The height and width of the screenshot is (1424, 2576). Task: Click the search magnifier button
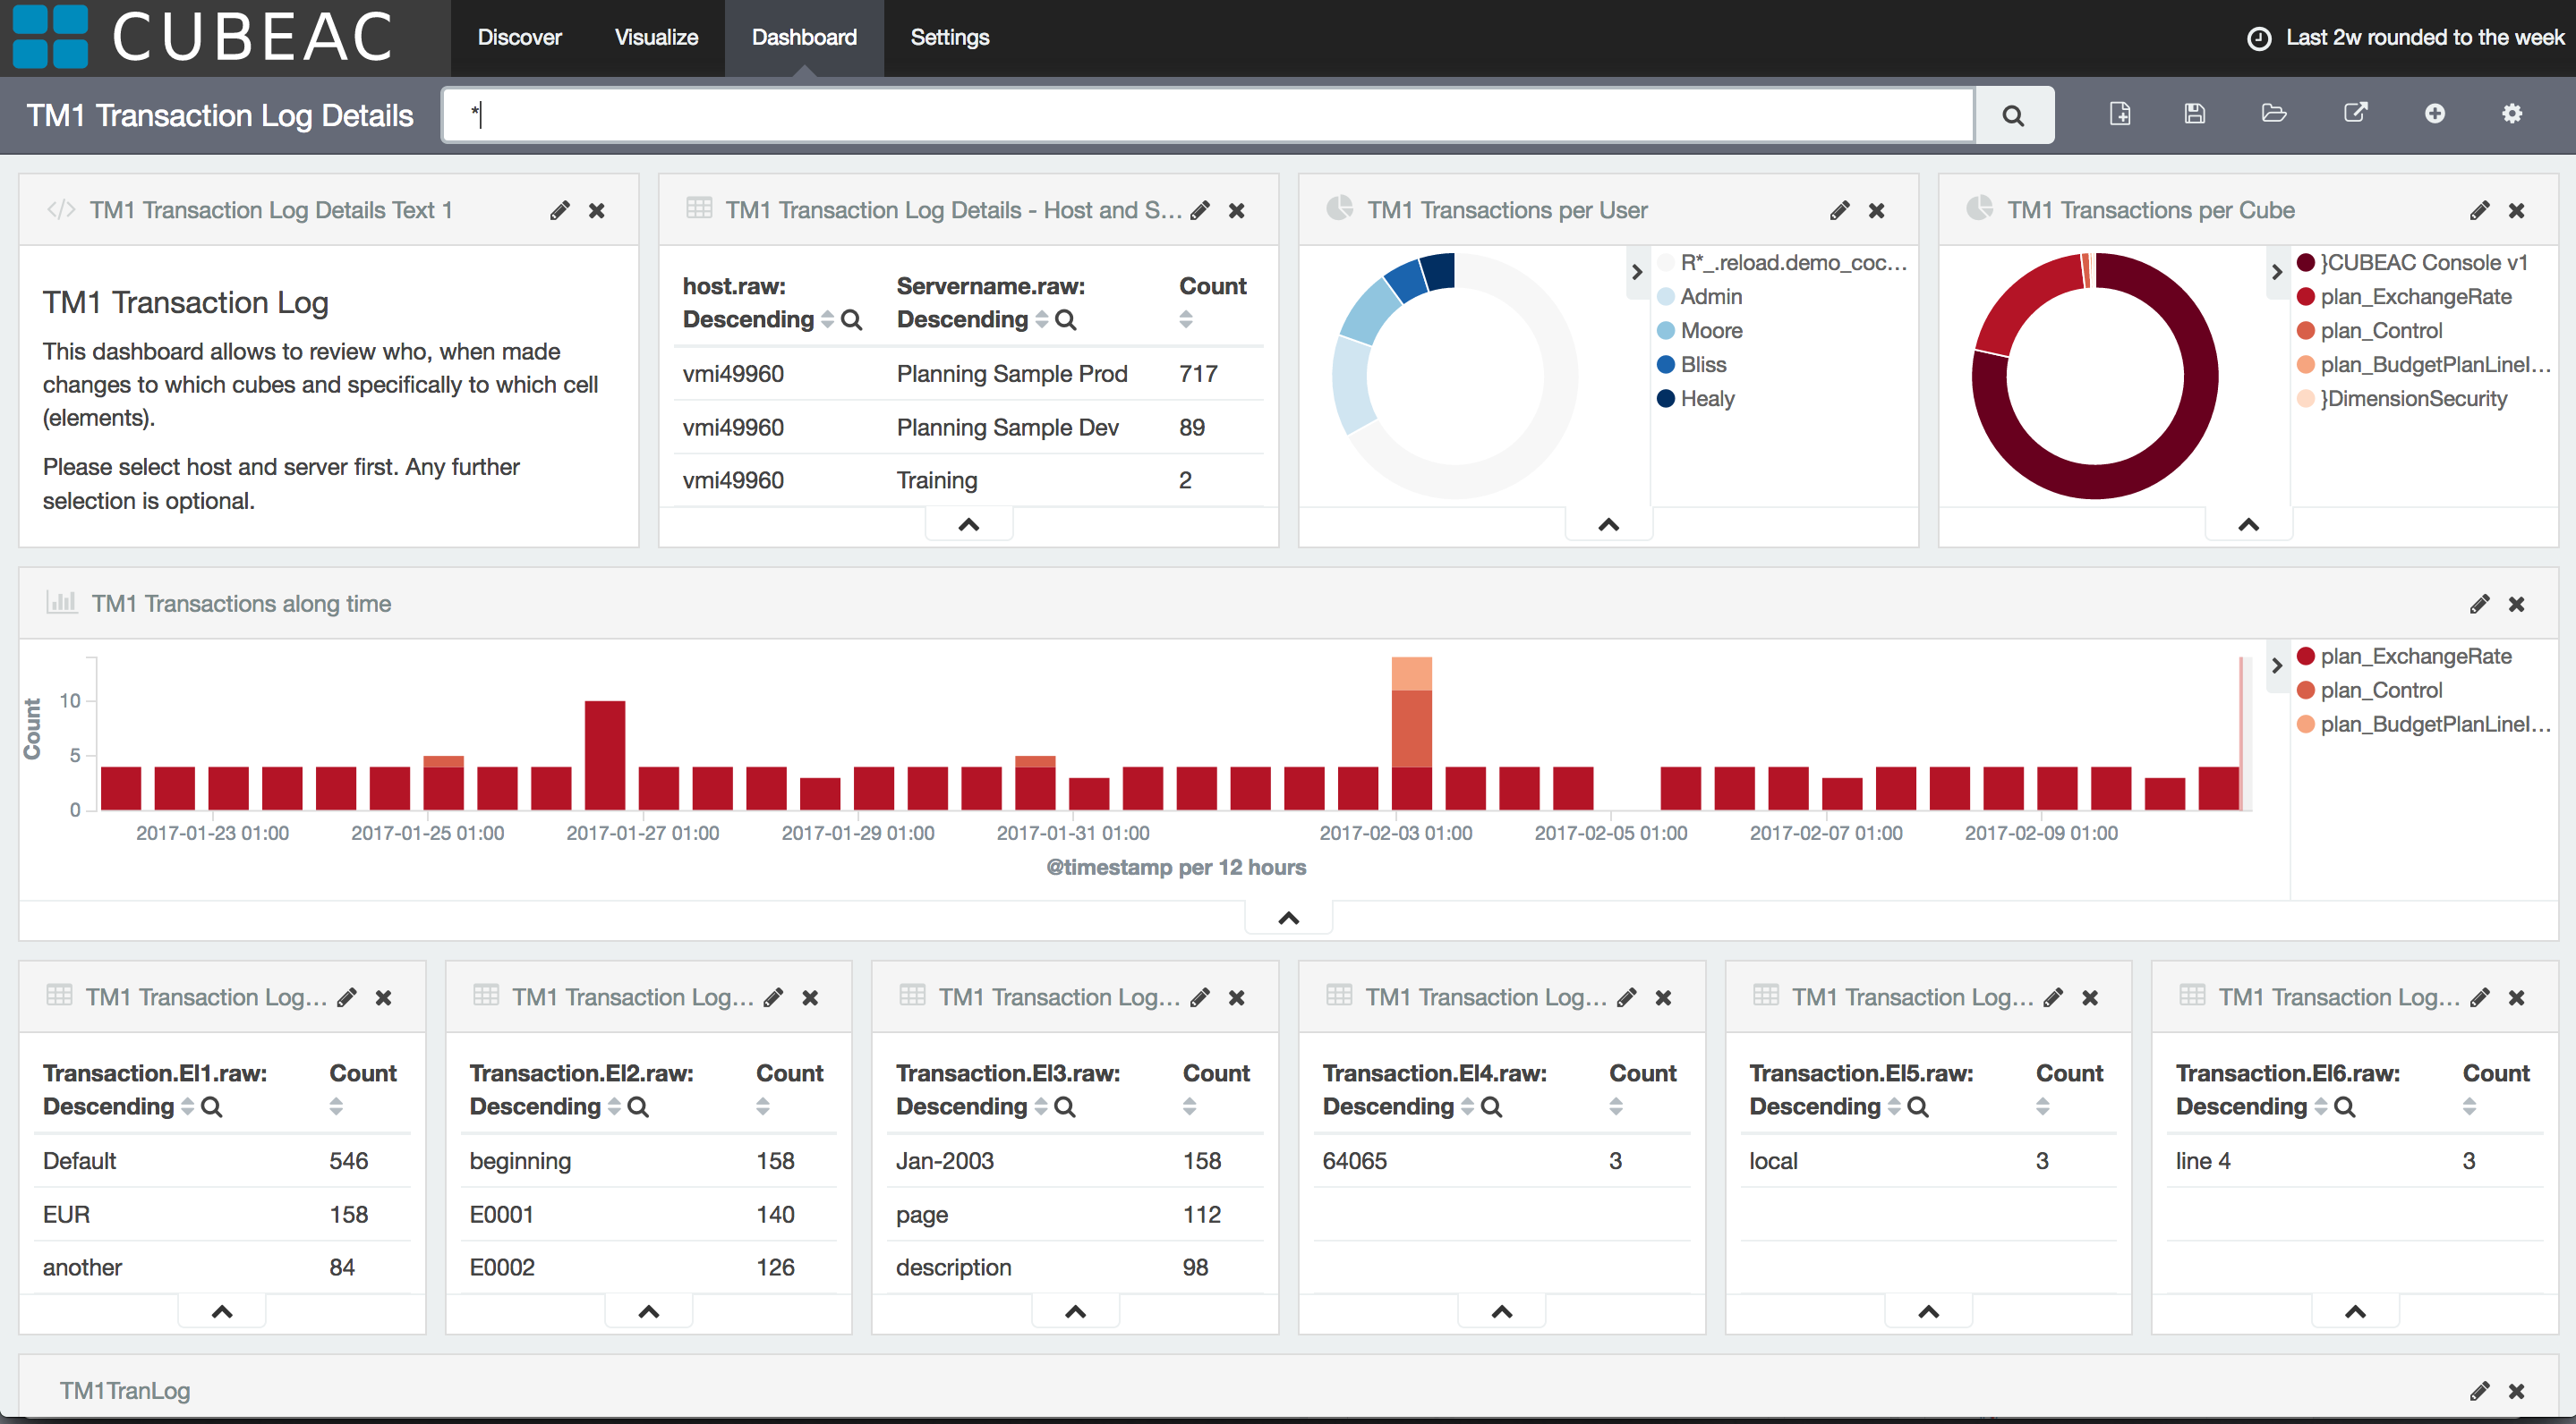[x=2013, y=114]
